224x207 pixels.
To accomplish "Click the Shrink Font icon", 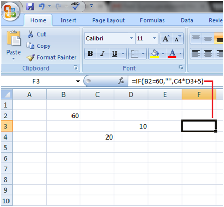I will coord(177,38).
